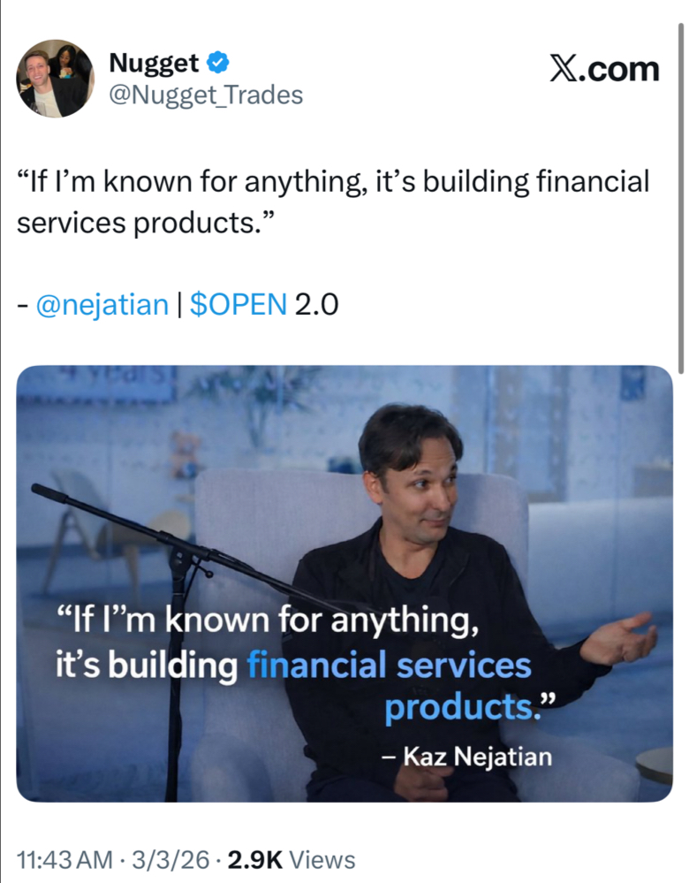Click the post's "services products." text line
This screenshot has height=883, width=689.
[146, 223]
